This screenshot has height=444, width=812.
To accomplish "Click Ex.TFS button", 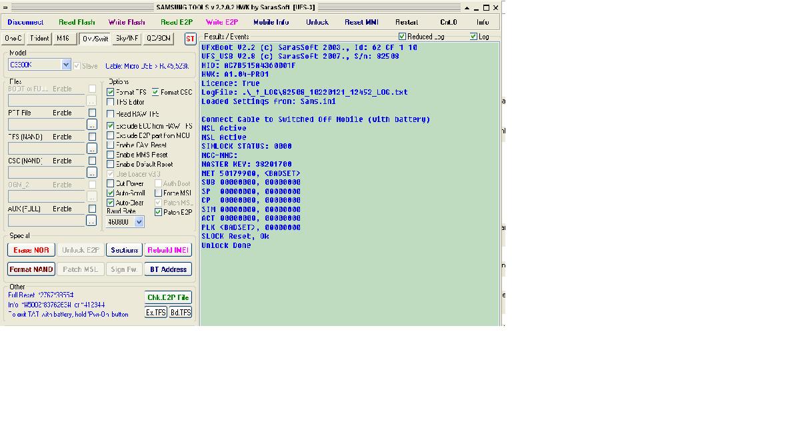I will [156, 312].
